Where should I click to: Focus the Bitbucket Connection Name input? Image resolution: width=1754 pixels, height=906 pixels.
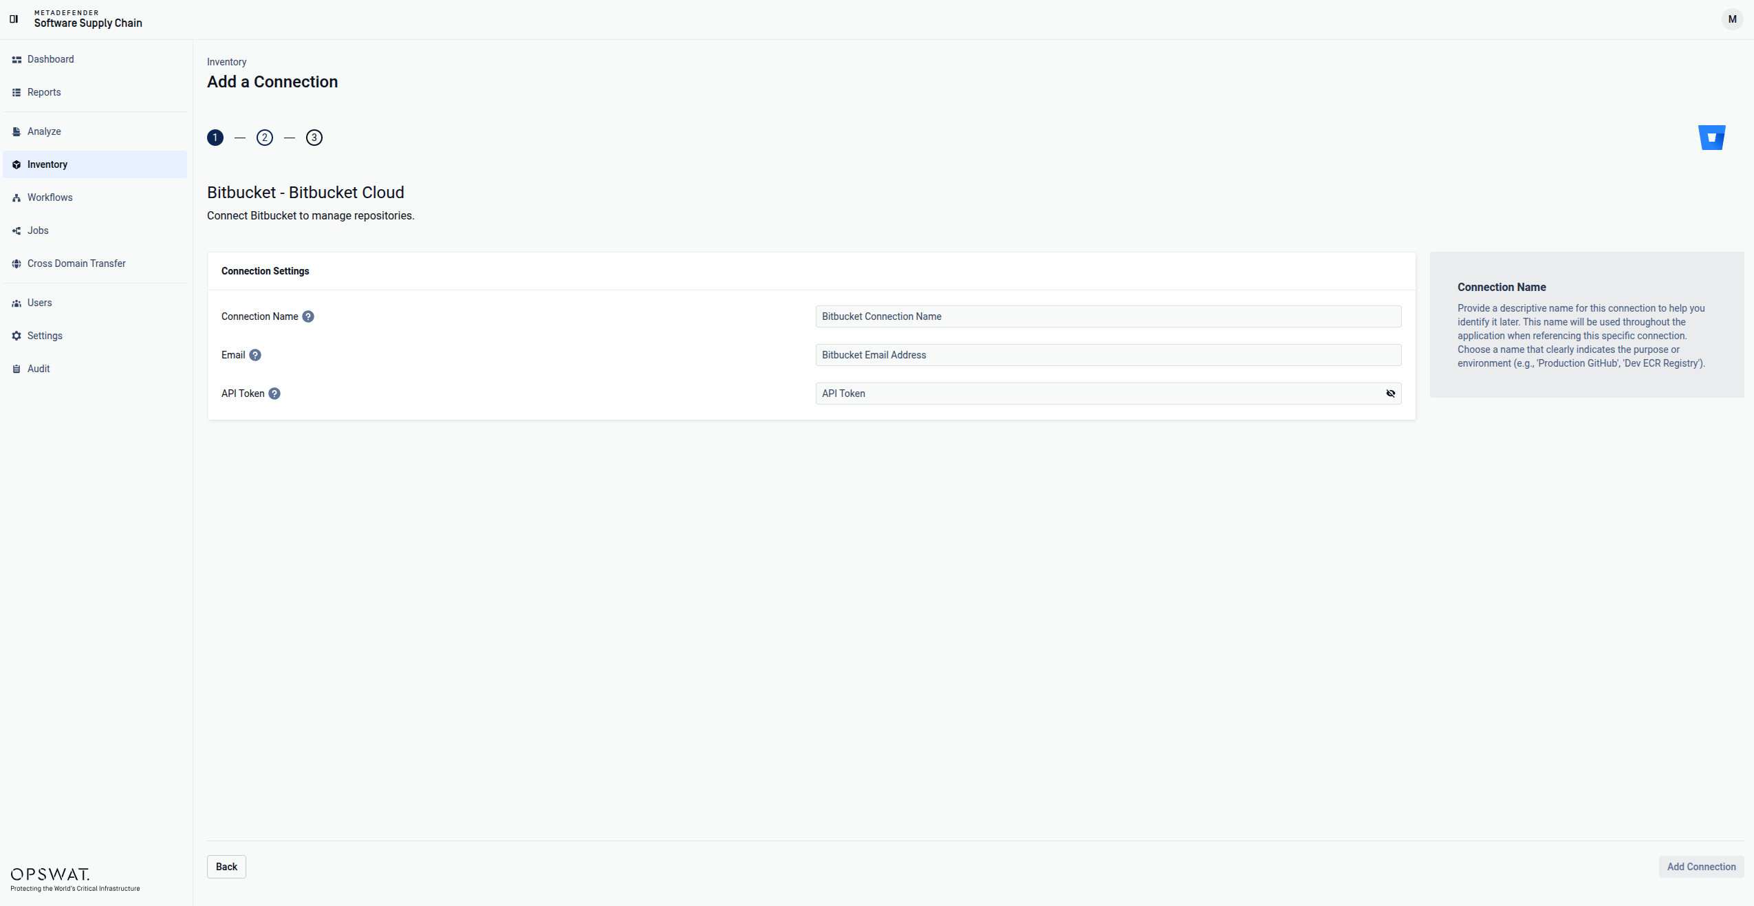click(x=1108, y=316)
